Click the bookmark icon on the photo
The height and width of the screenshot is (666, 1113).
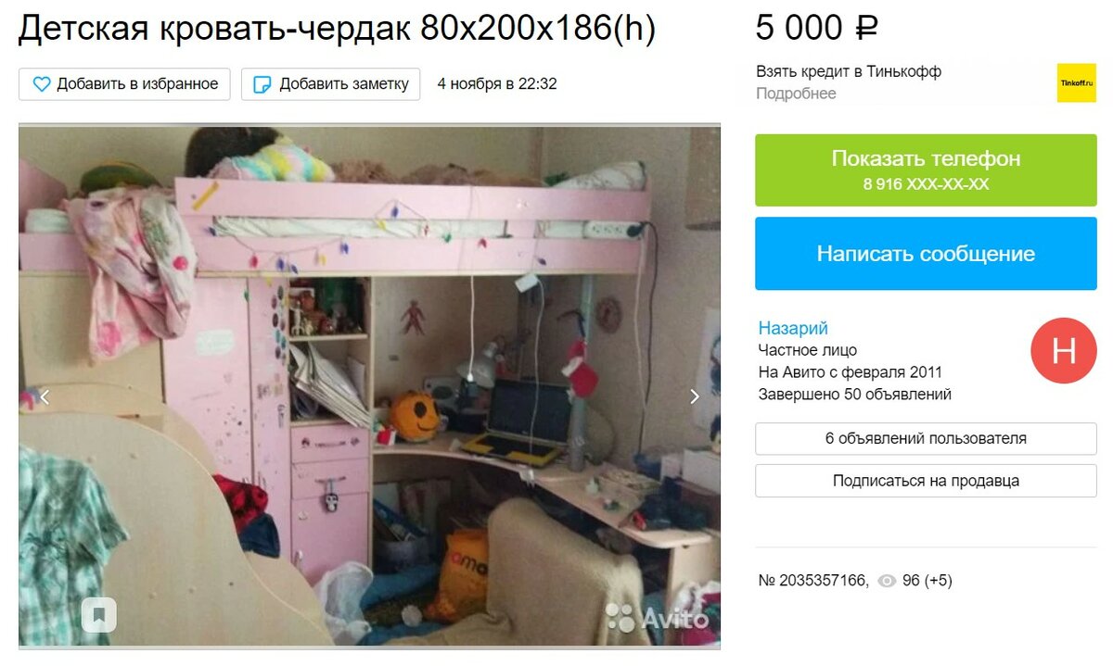99,614
